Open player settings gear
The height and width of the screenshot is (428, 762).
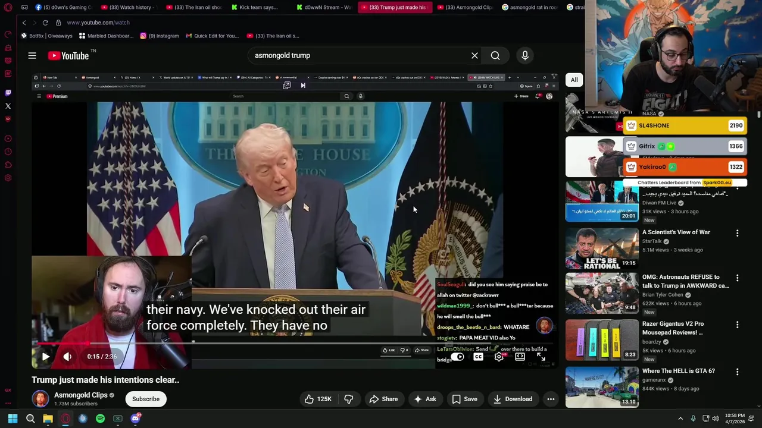(x=499, y=357)
